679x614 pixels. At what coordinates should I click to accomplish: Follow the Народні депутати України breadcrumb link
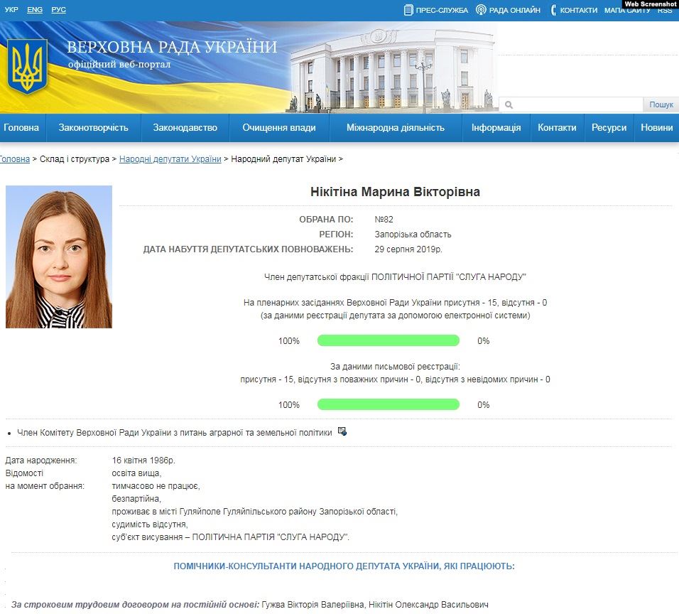170,159
